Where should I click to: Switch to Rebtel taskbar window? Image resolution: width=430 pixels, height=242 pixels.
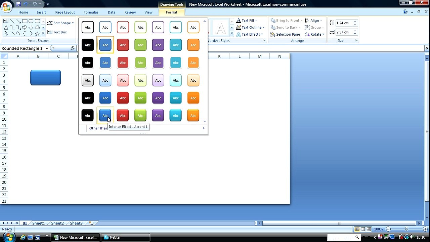pyautogui.click(x=126, y=237)
